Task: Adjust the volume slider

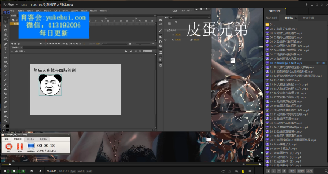Action: click(x=253, y=164)
